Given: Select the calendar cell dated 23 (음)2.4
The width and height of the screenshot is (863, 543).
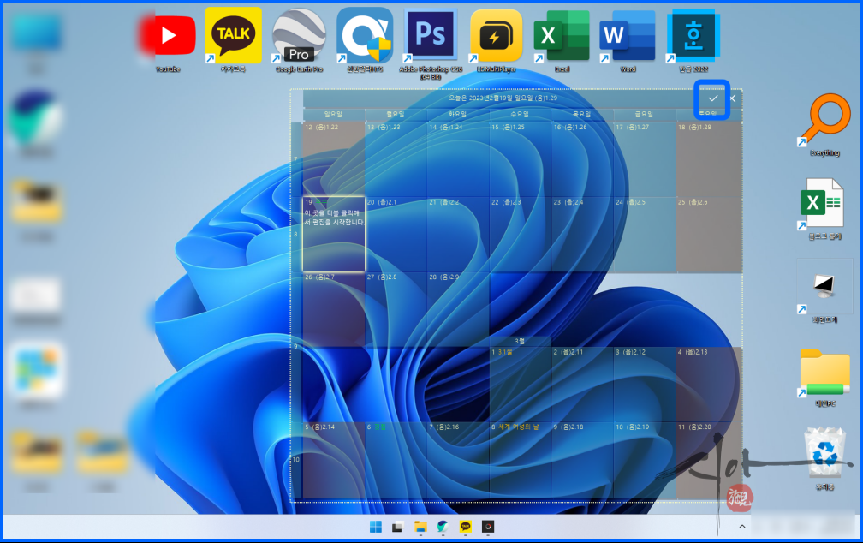Looking at the screenshot, I should click(x=582, y=234).
